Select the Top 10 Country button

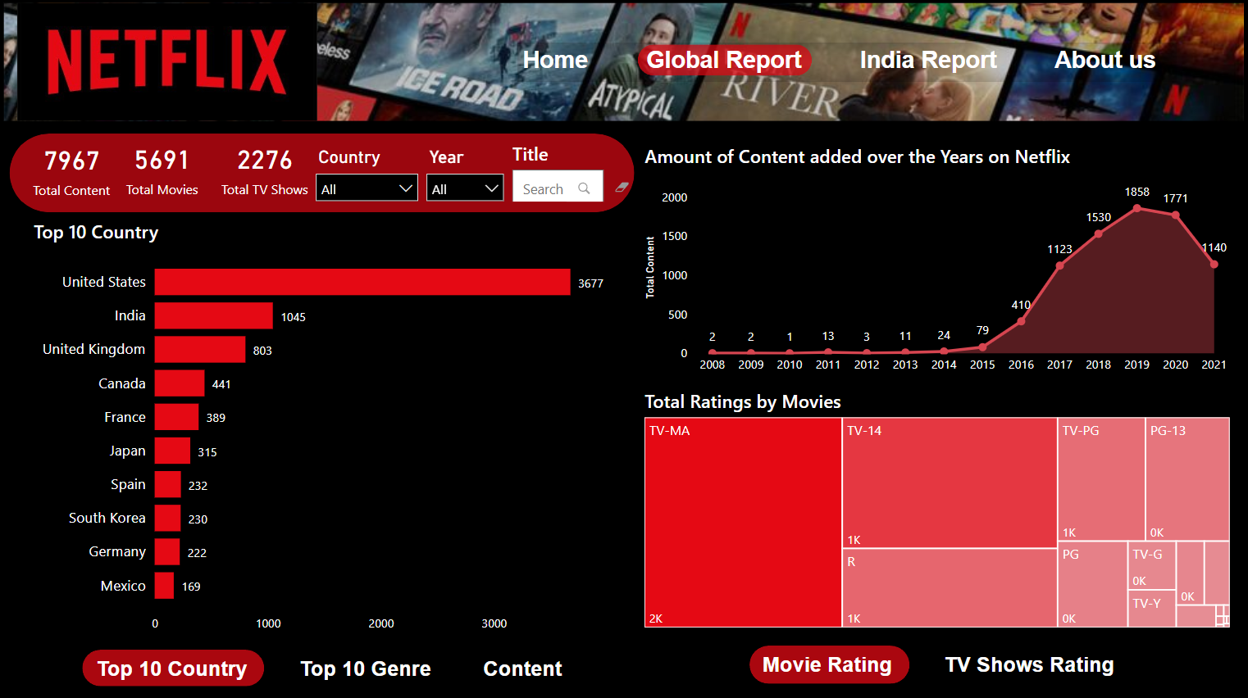point(172,669)
